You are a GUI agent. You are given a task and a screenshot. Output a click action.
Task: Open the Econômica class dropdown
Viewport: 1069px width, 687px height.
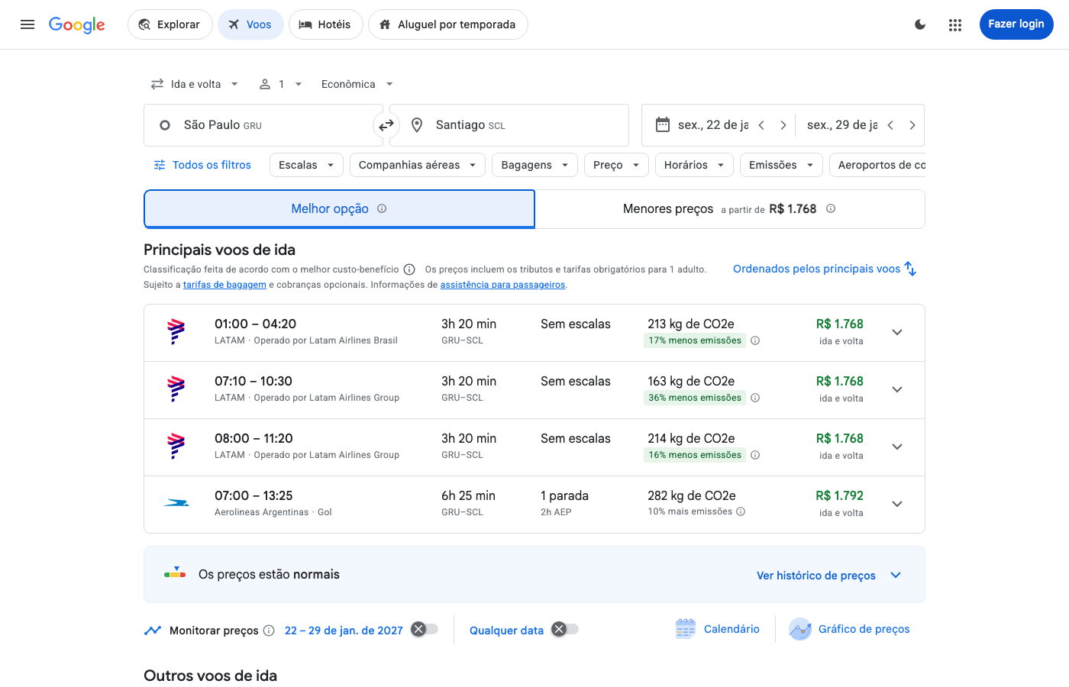pos(357,84)
